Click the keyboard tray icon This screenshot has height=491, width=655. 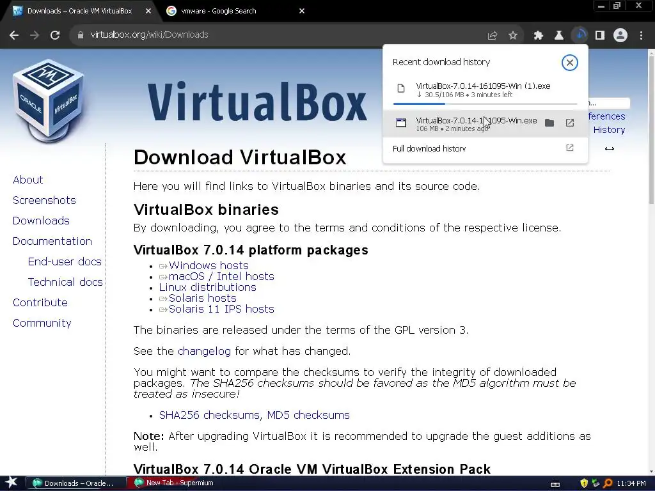tap(555, 484)
